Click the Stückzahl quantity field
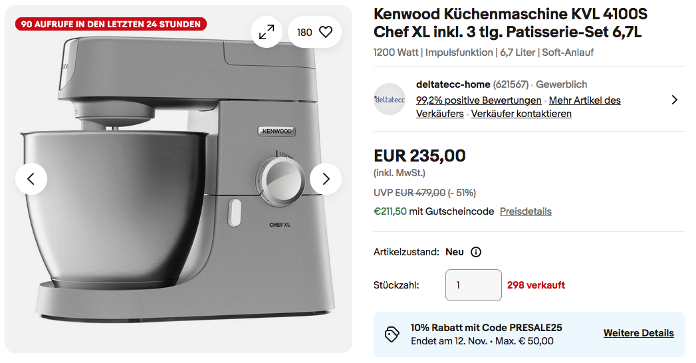Viewport: 696px width, 363px height. tap(473, 285)
